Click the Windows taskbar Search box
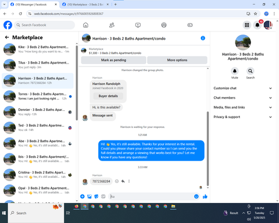Screen dimensions: 279x223 coord(36,213)
